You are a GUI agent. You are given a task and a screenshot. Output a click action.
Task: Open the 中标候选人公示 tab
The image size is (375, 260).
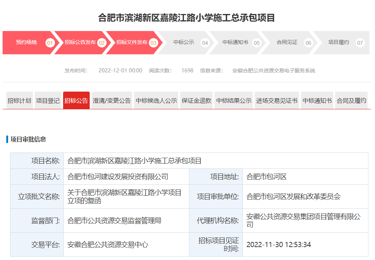click(156, 100)
